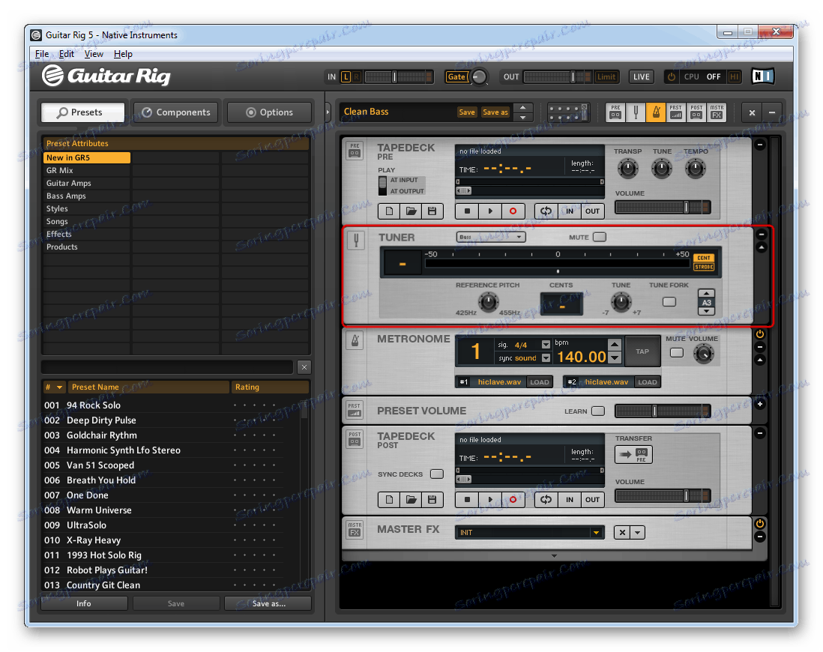Toggle the Metronome Mute checkbox
The image size is (823, 652).
[x=677, y=352]
